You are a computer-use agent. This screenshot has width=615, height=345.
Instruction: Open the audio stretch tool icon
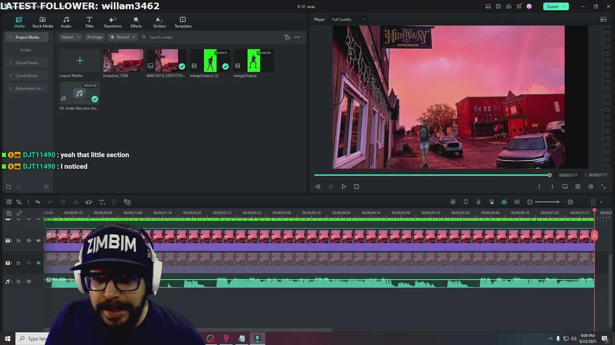coord(89,202)
